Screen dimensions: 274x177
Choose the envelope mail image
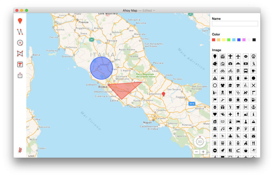(253, 136)
